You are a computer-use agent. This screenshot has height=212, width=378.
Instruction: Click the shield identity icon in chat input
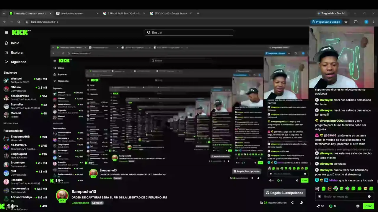319,196
